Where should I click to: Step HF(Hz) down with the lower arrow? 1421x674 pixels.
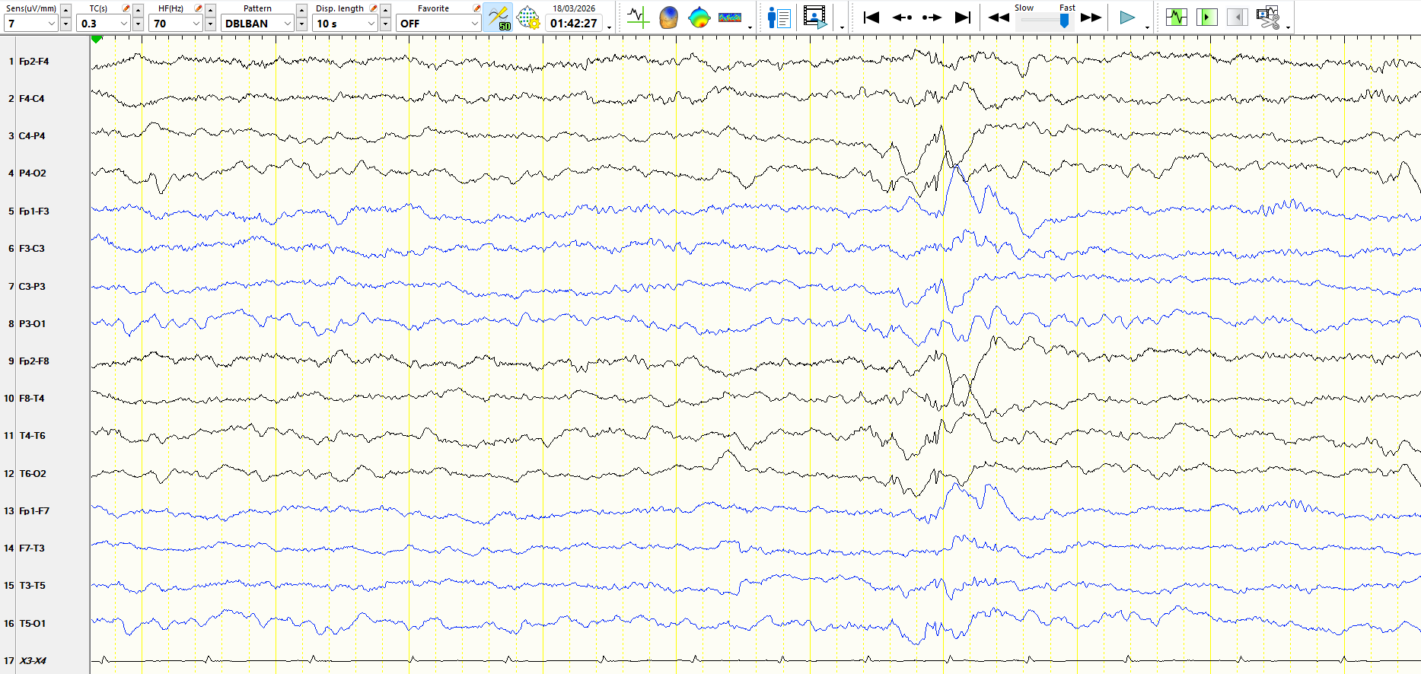coord(210,24)
